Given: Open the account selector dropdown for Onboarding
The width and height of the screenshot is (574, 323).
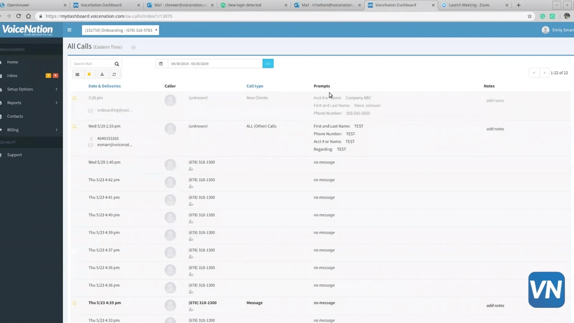Looking at the screenshot, I should 121,30.
